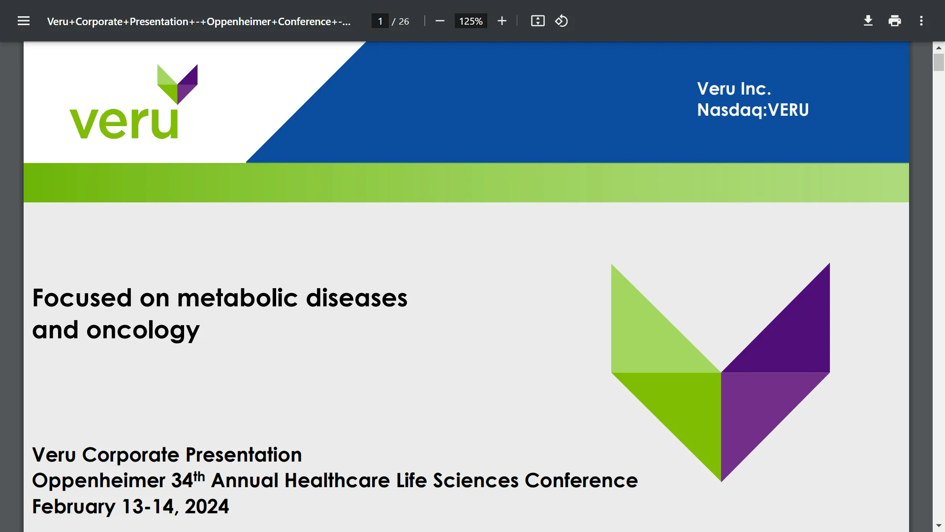Screen dimensions: 945x532
Task: Click the vertical scrollbar thumb
Action: (x=939, y=63)
